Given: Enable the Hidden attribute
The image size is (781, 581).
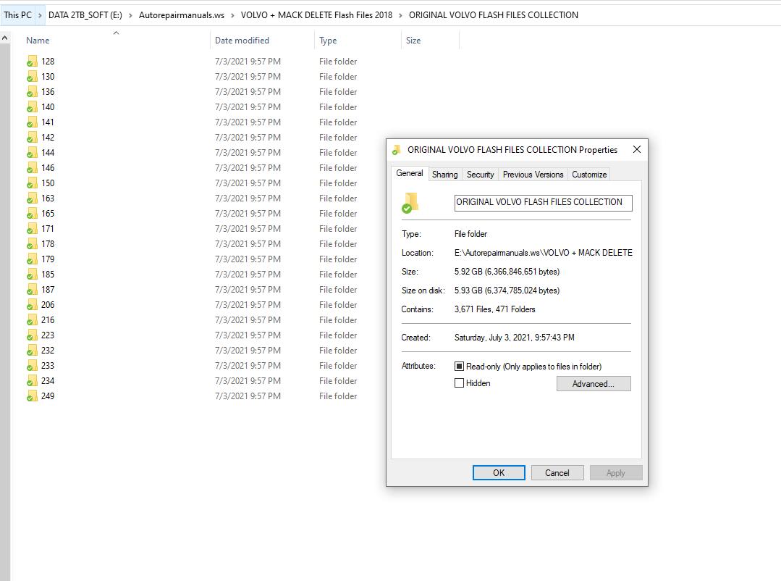Looking at the screenshot, I should click(459, 383).
